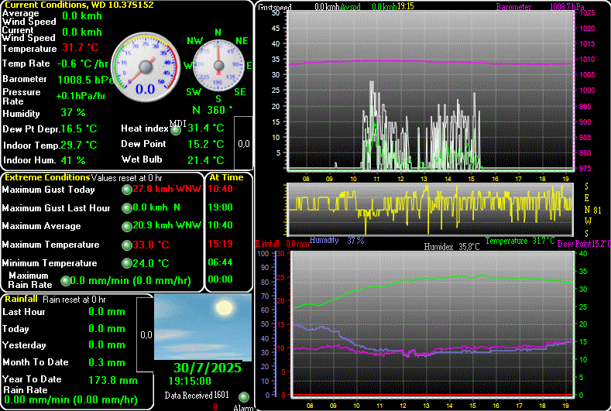Click the 27.8 kmh WNW maximum gust value
611x411 pixels.
click(x=166, y=189)
